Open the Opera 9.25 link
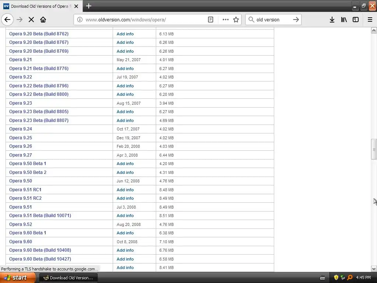Image resolution: width=377 pixels, height=283 pixels. [21, 138]
